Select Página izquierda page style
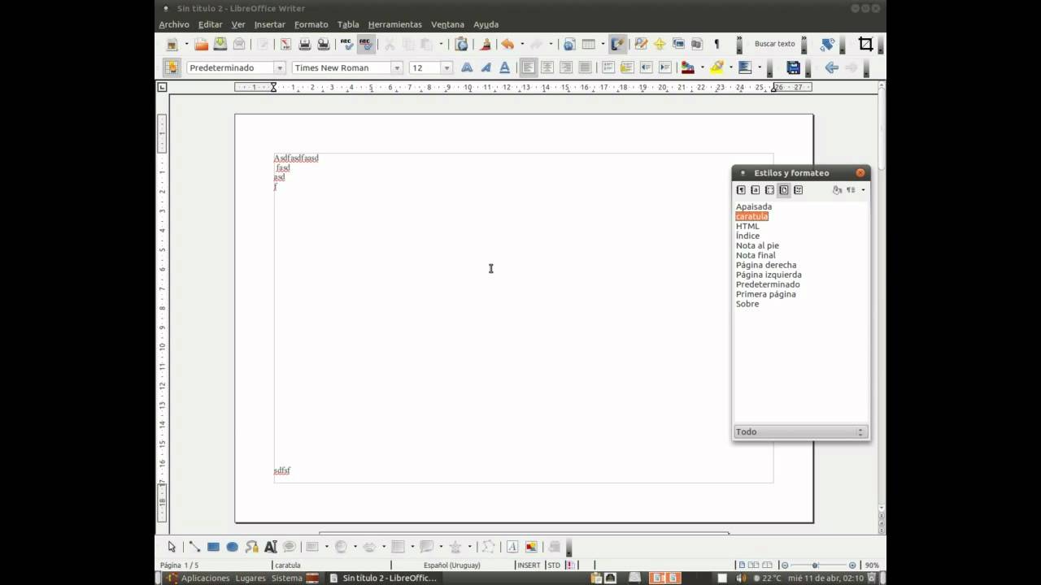The height and width of the screenshot is (585, 1041). 769,275
